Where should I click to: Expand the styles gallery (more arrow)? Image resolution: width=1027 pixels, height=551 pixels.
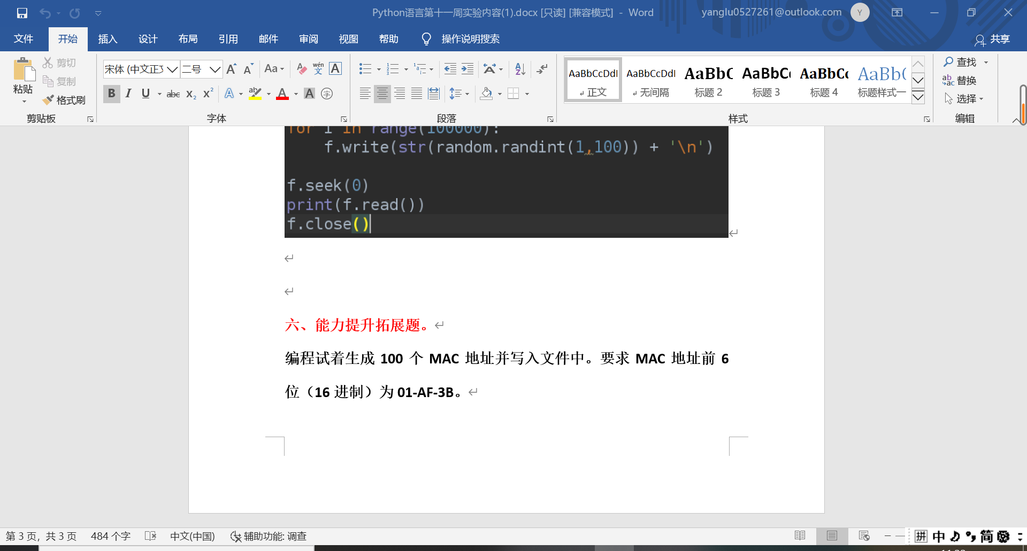(x=918, y=97)
